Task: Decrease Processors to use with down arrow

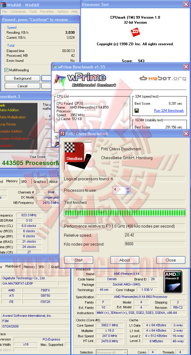Action: pyautogui.click(x=128, y=192)
